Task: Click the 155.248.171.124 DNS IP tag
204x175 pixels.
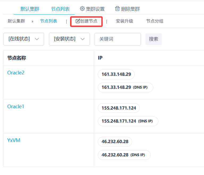Action: pyautogui.click(x=128, y=121)
